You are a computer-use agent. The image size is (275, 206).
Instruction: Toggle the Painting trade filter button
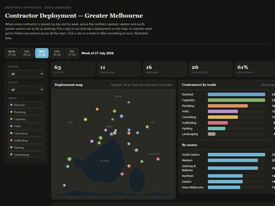(26, 148)
